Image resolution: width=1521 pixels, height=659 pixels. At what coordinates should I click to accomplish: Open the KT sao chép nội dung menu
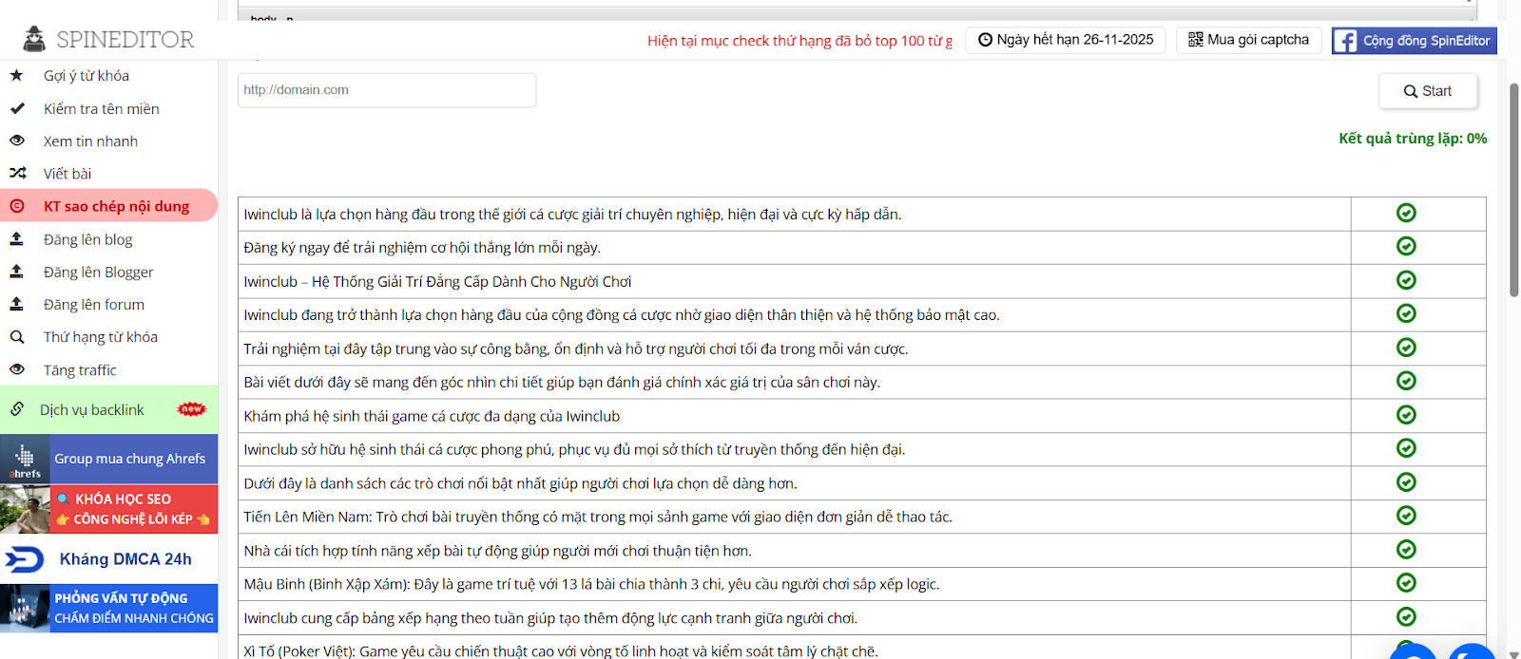point(116,206)
